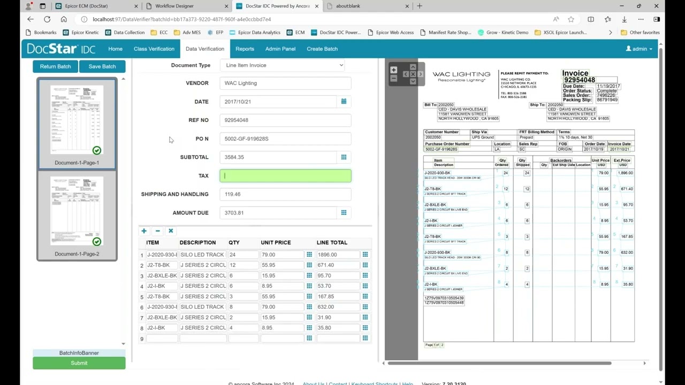This screenshot has width=685, height=385.
Task: Open the admin user menu
Action: (x=639, y=49)
